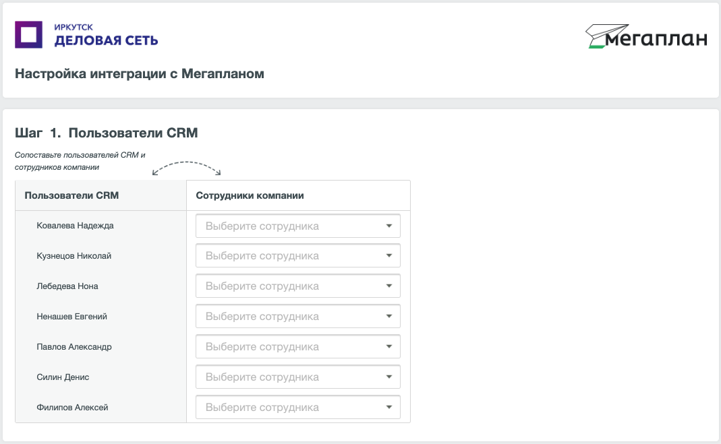Open employee dropdown for Силин Денис
Screen dimensions: 721x444
tap(298, 377)
